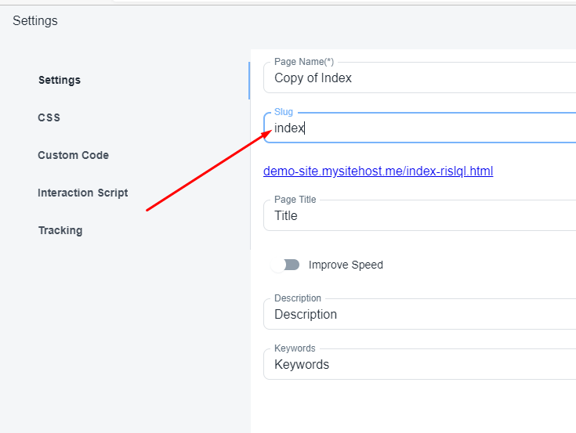Switch to the CSS tab

[49, 117]
